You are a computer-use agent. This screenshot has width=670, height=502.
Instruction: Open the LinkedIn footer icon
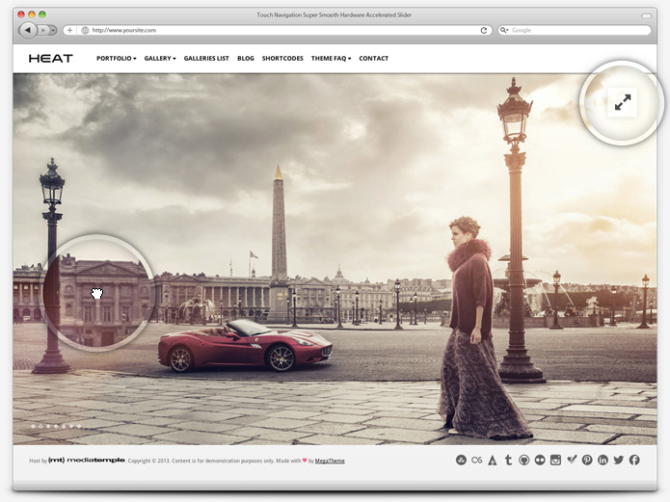[603, 461]
